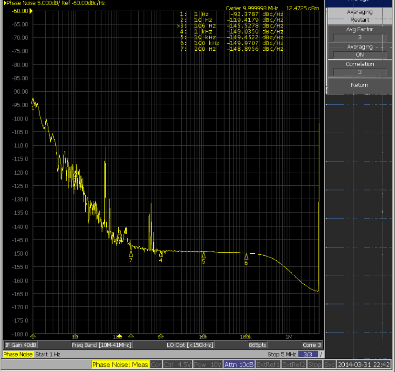
Task: Click the reference level arrow at -60.00
Action: click(31, 11)
